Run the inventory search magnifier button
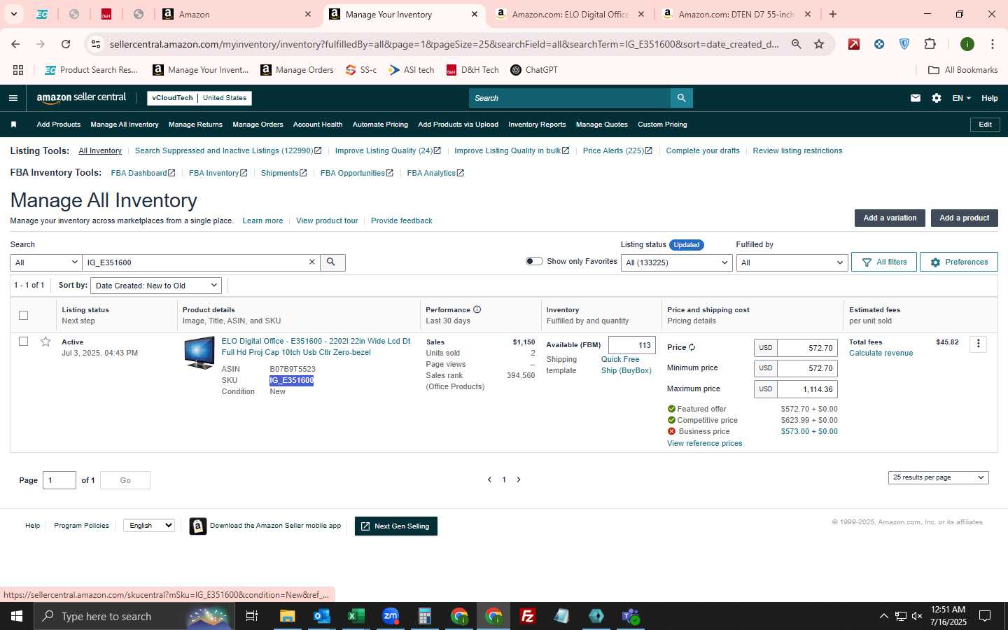The image size is (1008, 630). (332, 262)
